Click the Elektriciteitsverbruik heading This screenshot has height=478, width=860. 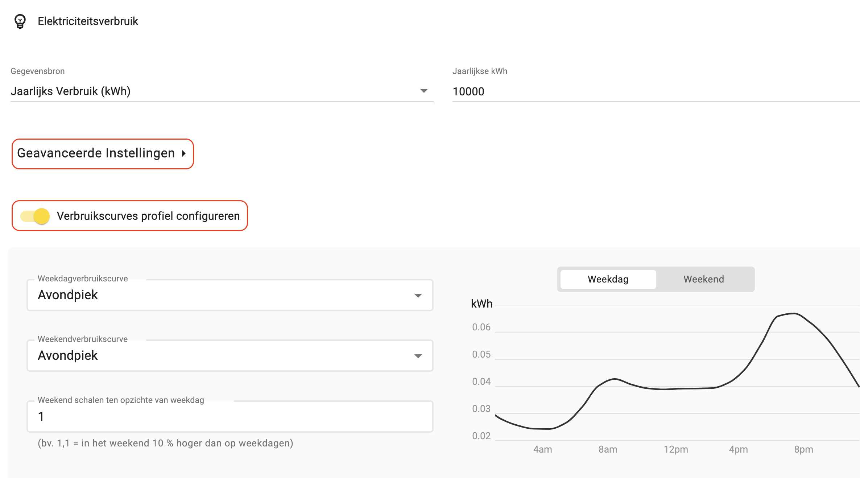tap(88, 21)
